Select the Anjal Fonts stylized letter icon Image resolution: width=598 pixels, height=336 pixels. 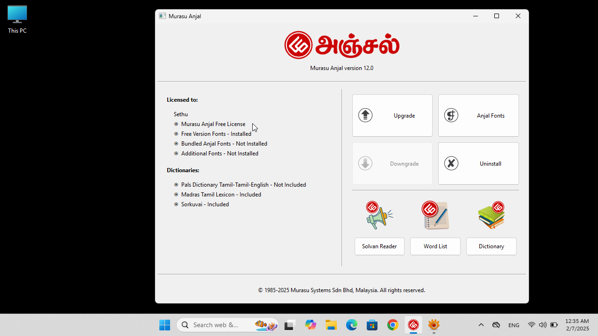click(451, 115)
